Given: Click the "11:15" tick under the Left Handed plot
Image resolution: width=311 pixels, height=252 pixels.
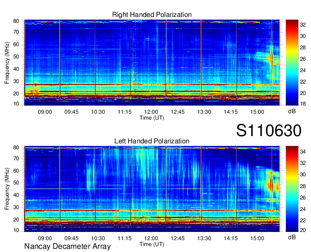Looking at the screenshot, I should coord(124,238).
